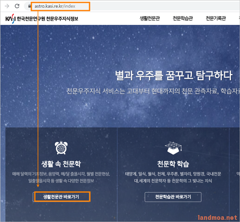Open the 천문학습관 menu in top navigation

[x=182, y=18]
